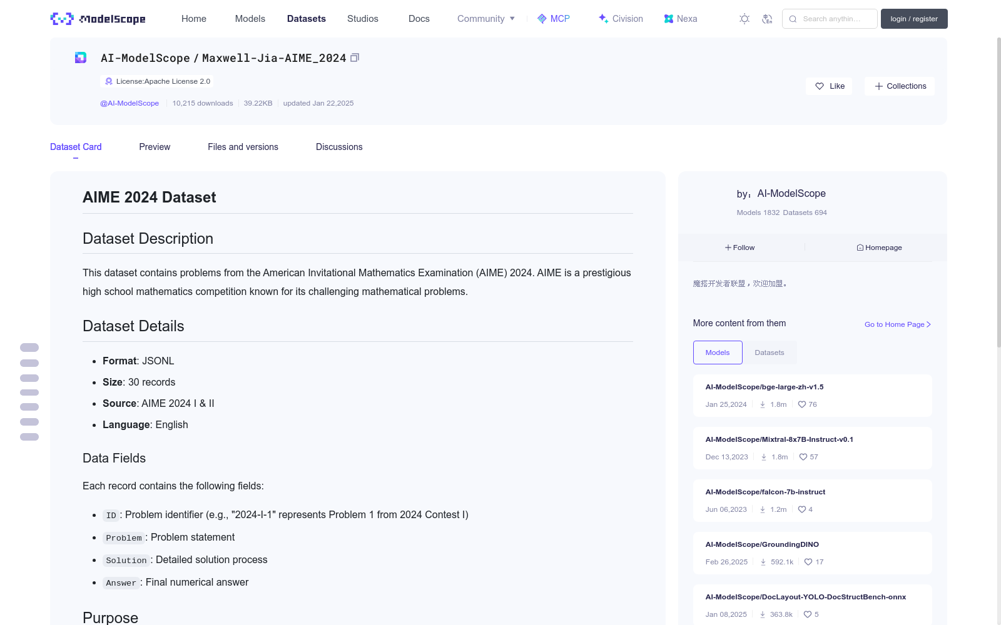Screen dimensions: 1001x625
Task: Expand the Community dropdown menu
Action: [x=486, y=19]
